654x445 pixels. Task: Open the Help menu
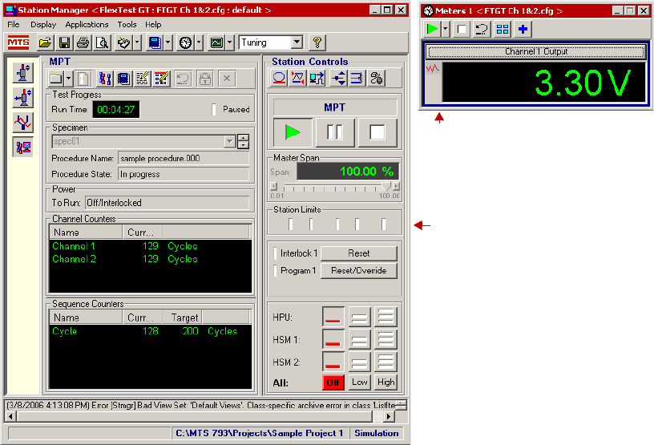[153, 25]
